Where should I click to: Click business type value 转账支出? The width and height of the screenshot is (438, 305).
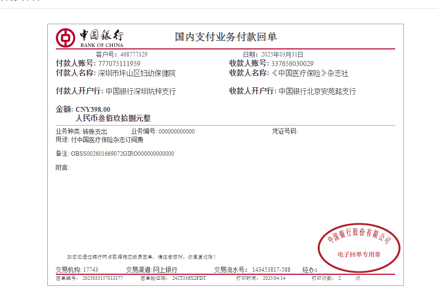[x=95, y=132]
